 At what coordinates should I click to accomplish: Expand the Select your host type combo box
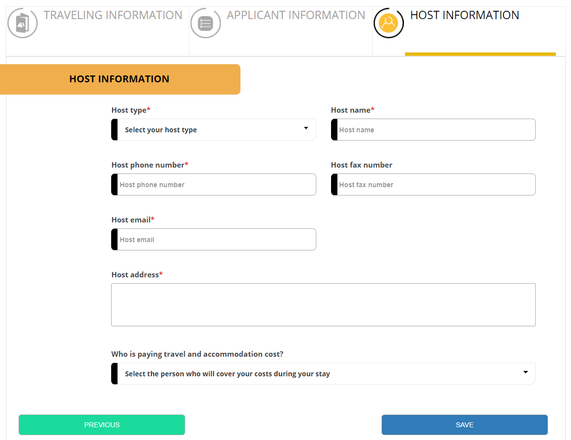[x=214, y=129]
